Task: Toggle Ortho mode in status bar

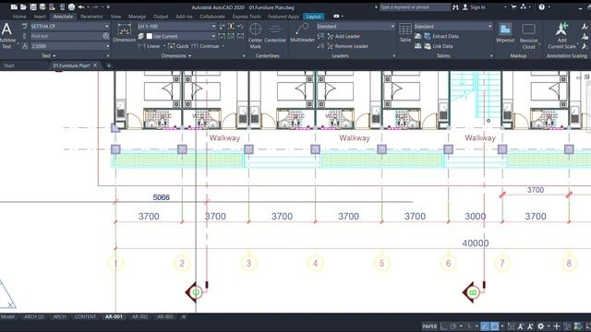Action: pyautogui.click(x=443, y=326)
